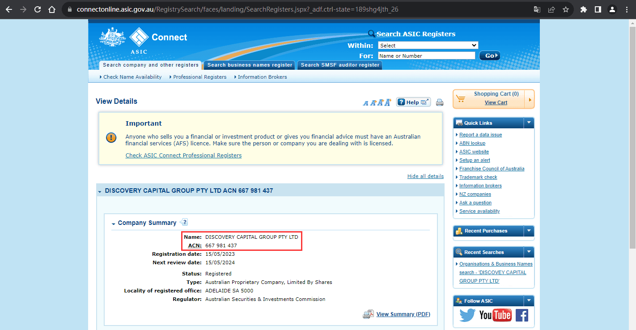The width and height of the screenshot is (636, 330).
Task: Open Check ASIC Connect Professional Registers link
Action: tap(183, 156)
